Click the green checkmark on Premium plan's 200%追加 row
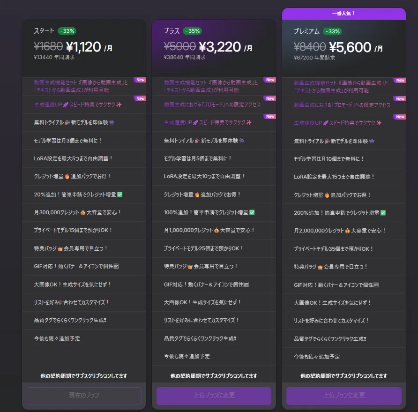The width and height of the screenshot is (418, 412). coord(383,213)
